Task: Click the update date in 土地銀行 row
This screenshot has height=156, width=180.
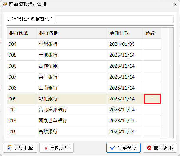Action: (x=122, y=55)
